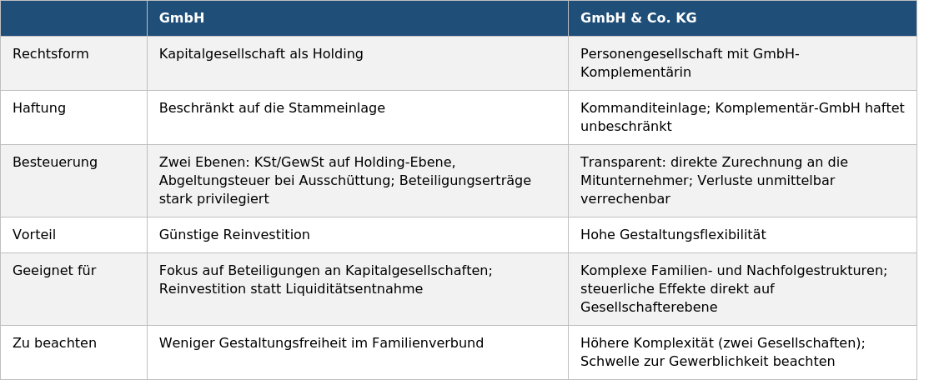Image resolution: width=934 pixels, height=380 pixels.
Task: Click the cell 'Personengesellschaft mit GmbH-Komplementärin'
Action: pyautogui.click(x=742, y=63)
